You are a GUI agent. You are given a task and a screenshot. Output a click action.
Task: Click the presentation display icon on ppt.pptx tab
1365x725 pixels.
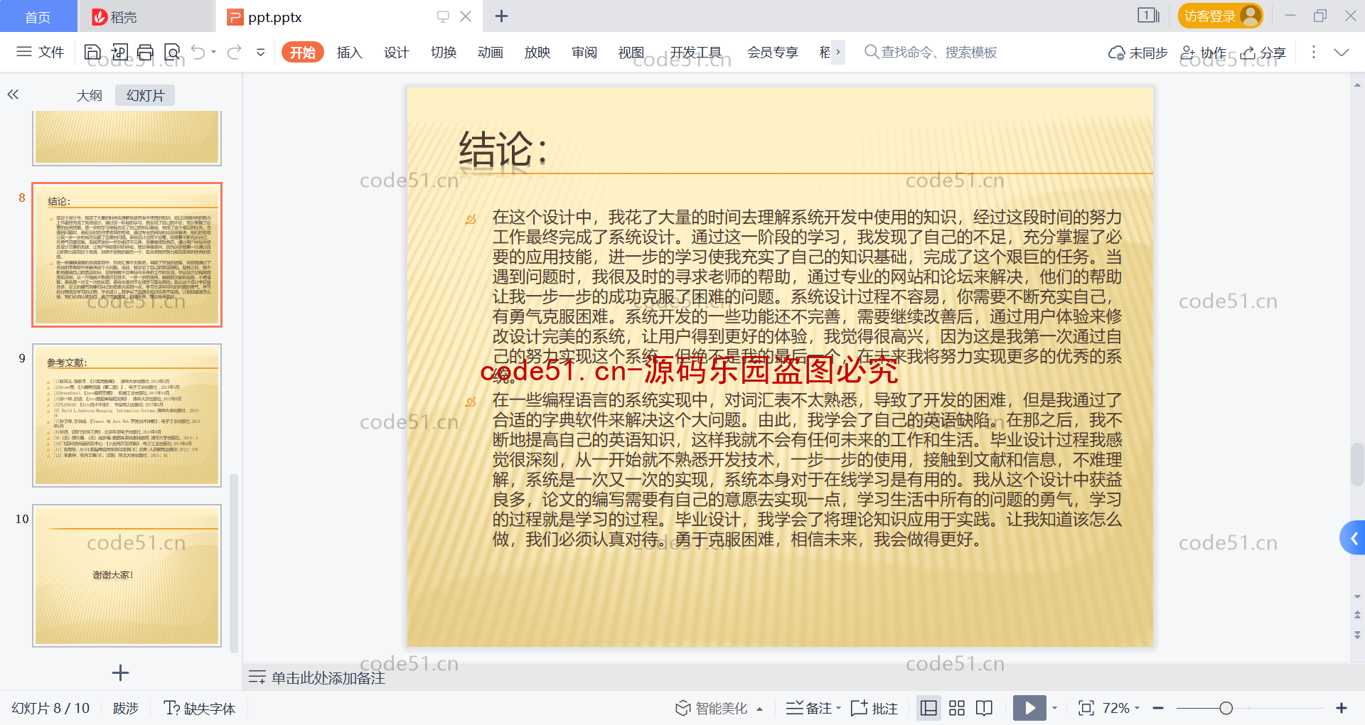click(443, 16)
